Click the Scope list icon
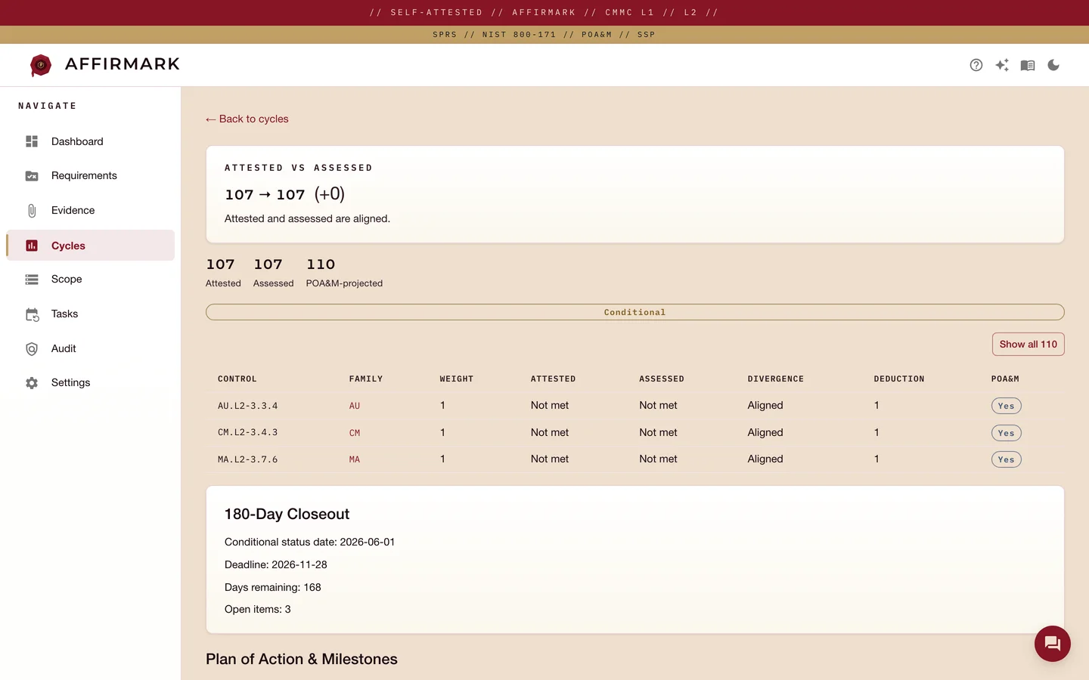 click(32, 280)
